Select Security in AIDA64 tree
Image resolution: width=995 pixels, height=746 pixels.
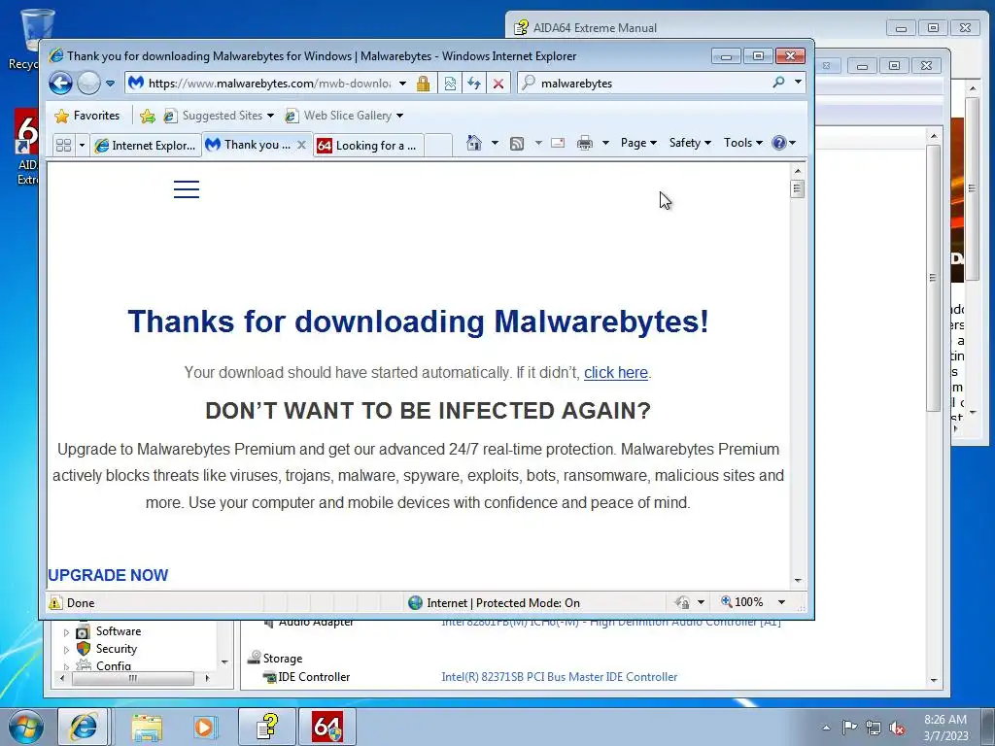pos(117,648)
